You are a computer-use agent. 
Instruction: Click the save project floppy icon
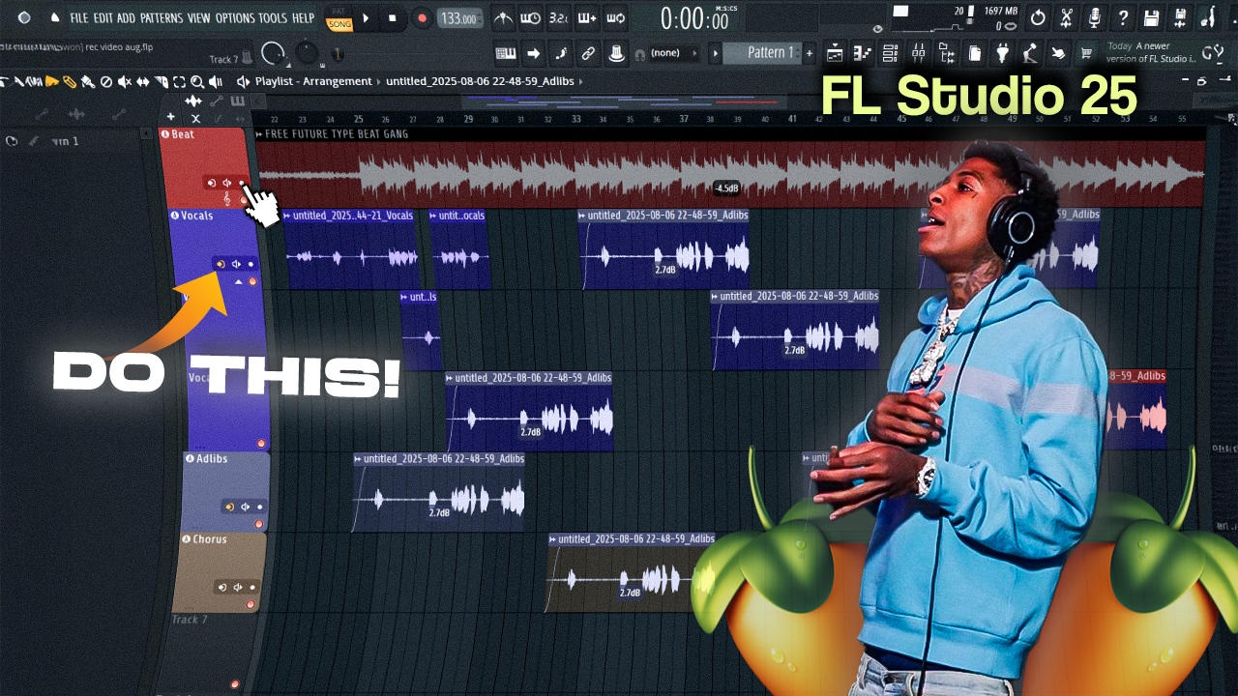pos(1151,18)
